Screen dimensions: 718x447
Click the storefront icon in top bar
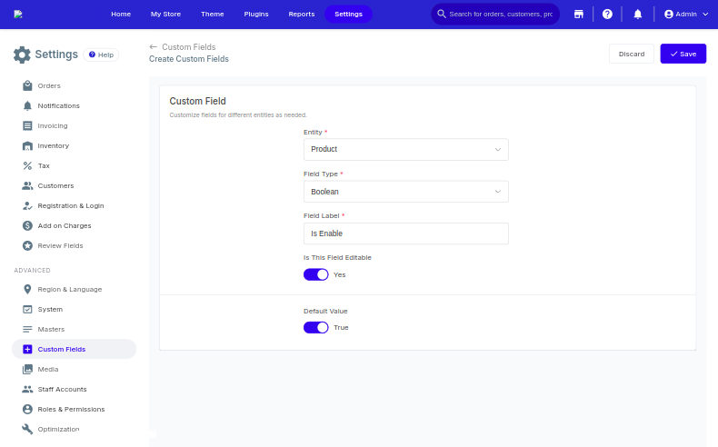click(x=579, y=15)
